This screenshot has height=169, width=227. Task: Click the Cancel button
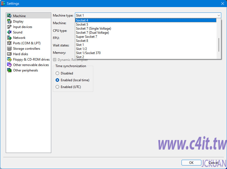(x=213, y=163)
